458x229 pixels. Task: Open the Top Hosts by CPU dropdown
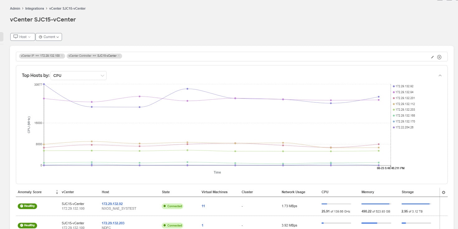79,75
